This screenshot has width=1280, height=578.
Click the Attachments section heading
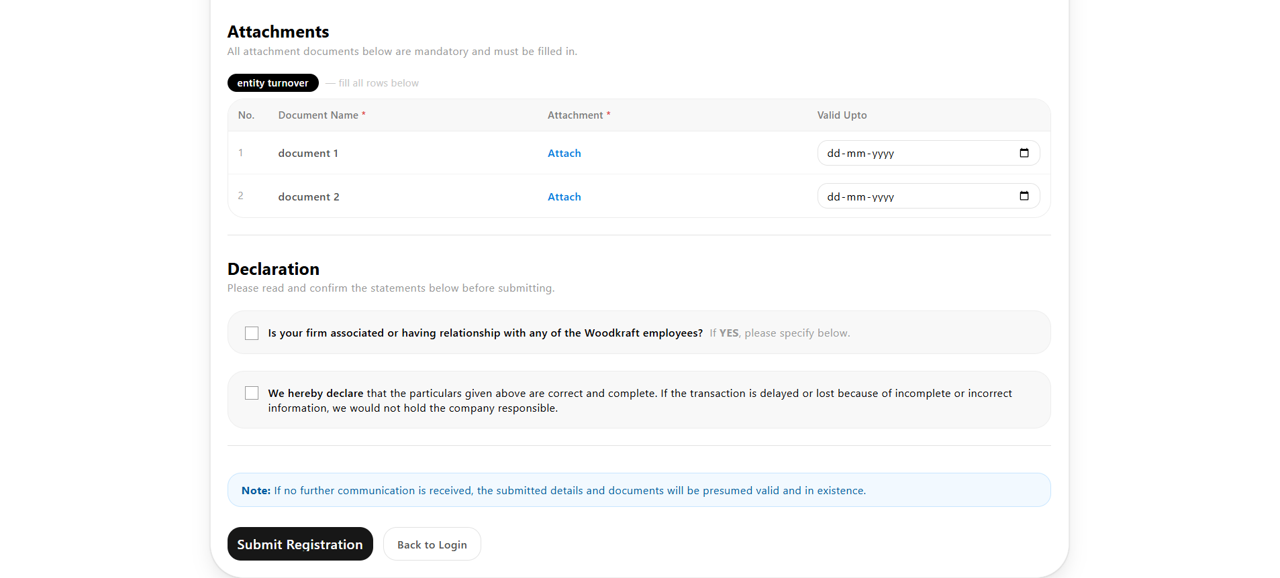278,32
